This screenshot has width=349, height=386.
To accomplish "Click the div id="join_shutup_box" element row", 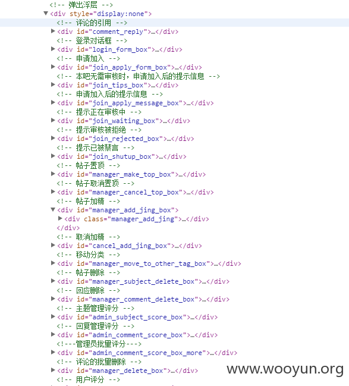I will coord(121,156).
